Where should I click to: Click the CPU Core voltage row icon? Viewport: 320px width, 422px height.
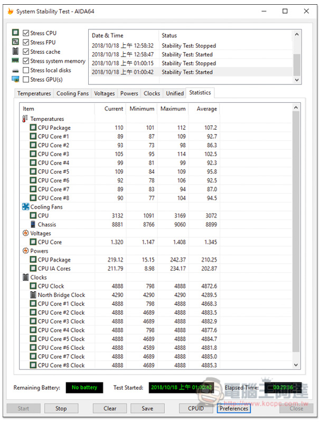click(x=33, y=242)
